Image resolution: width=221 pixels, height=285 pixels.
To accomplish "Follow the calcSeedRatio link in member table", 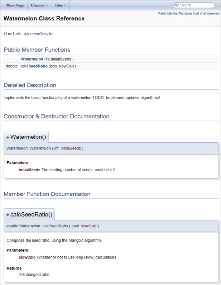I will [x=34, y=66].
